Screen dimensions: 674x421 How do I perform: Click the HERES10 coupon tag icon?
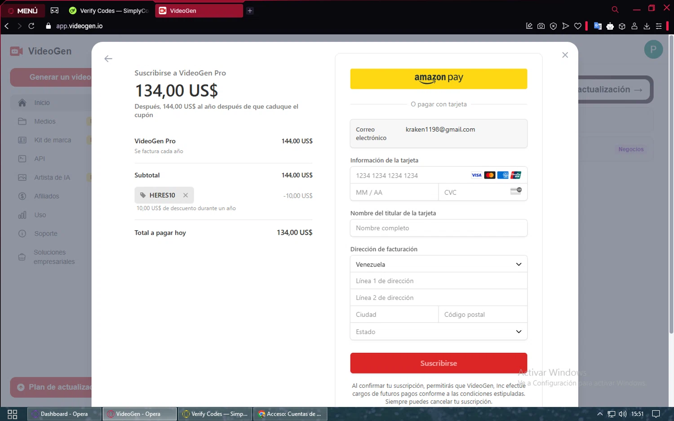coord(143,195)
